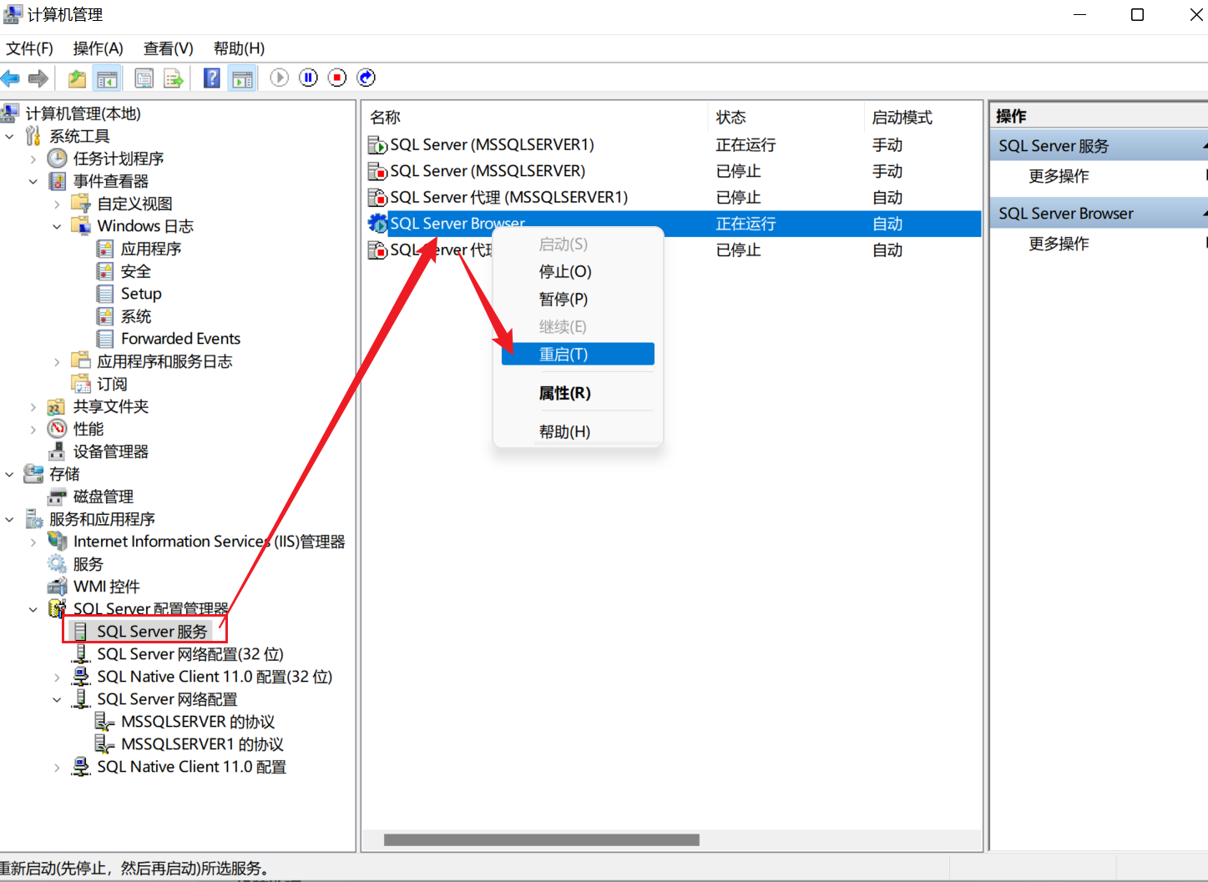Choose 停止(O) in context menu
The width and height of the screenshot is (1208, 882).
578,272
